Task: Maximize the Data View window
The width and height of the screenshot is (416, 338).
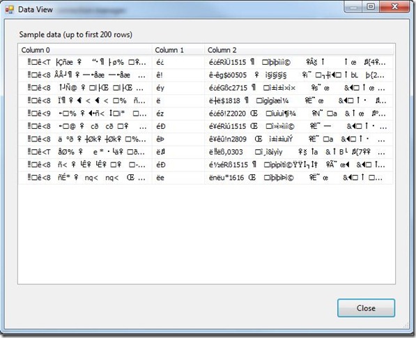Action: pos(371,7)
